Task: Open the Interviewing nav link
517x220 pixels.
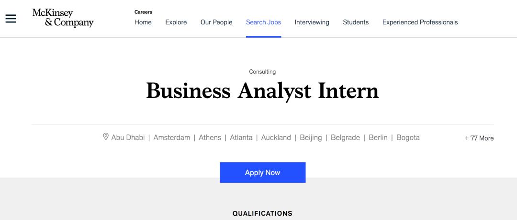Action: coord(312,22)
